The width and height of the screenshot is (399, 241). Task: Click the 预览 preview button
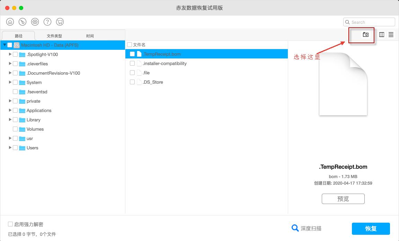pyautogui.click(x=343, y=198)
